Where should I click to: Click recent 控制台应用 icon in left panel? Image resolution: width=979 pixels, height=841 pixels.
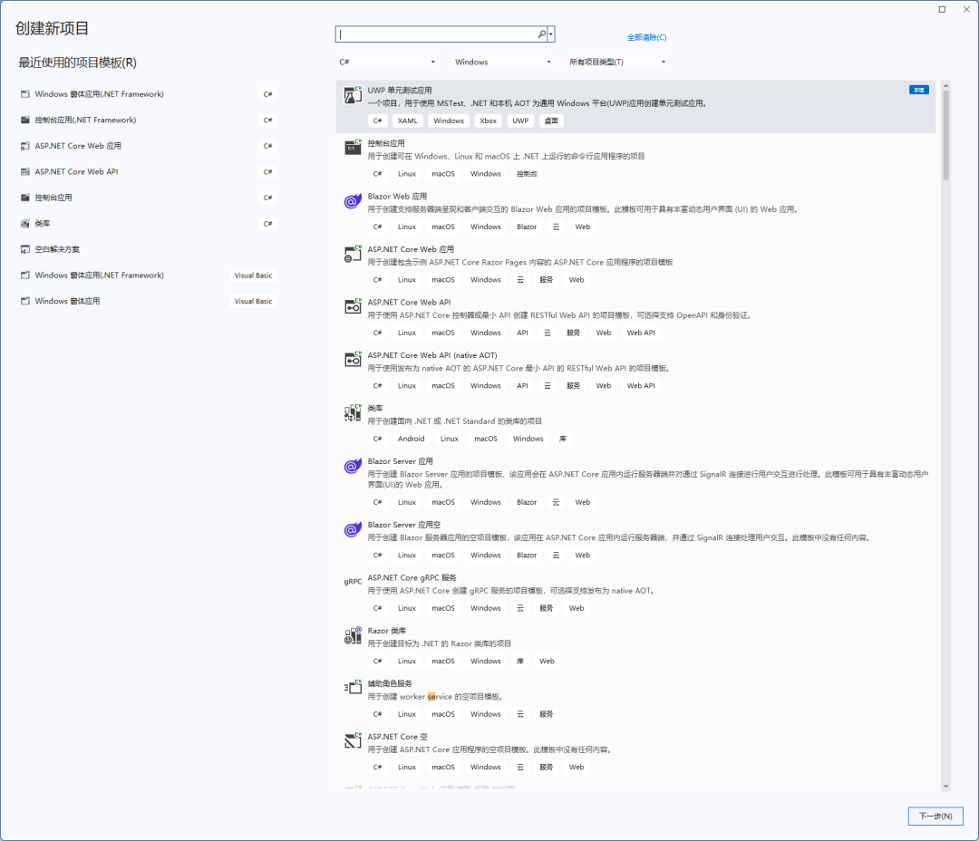(x=25, y=198)
